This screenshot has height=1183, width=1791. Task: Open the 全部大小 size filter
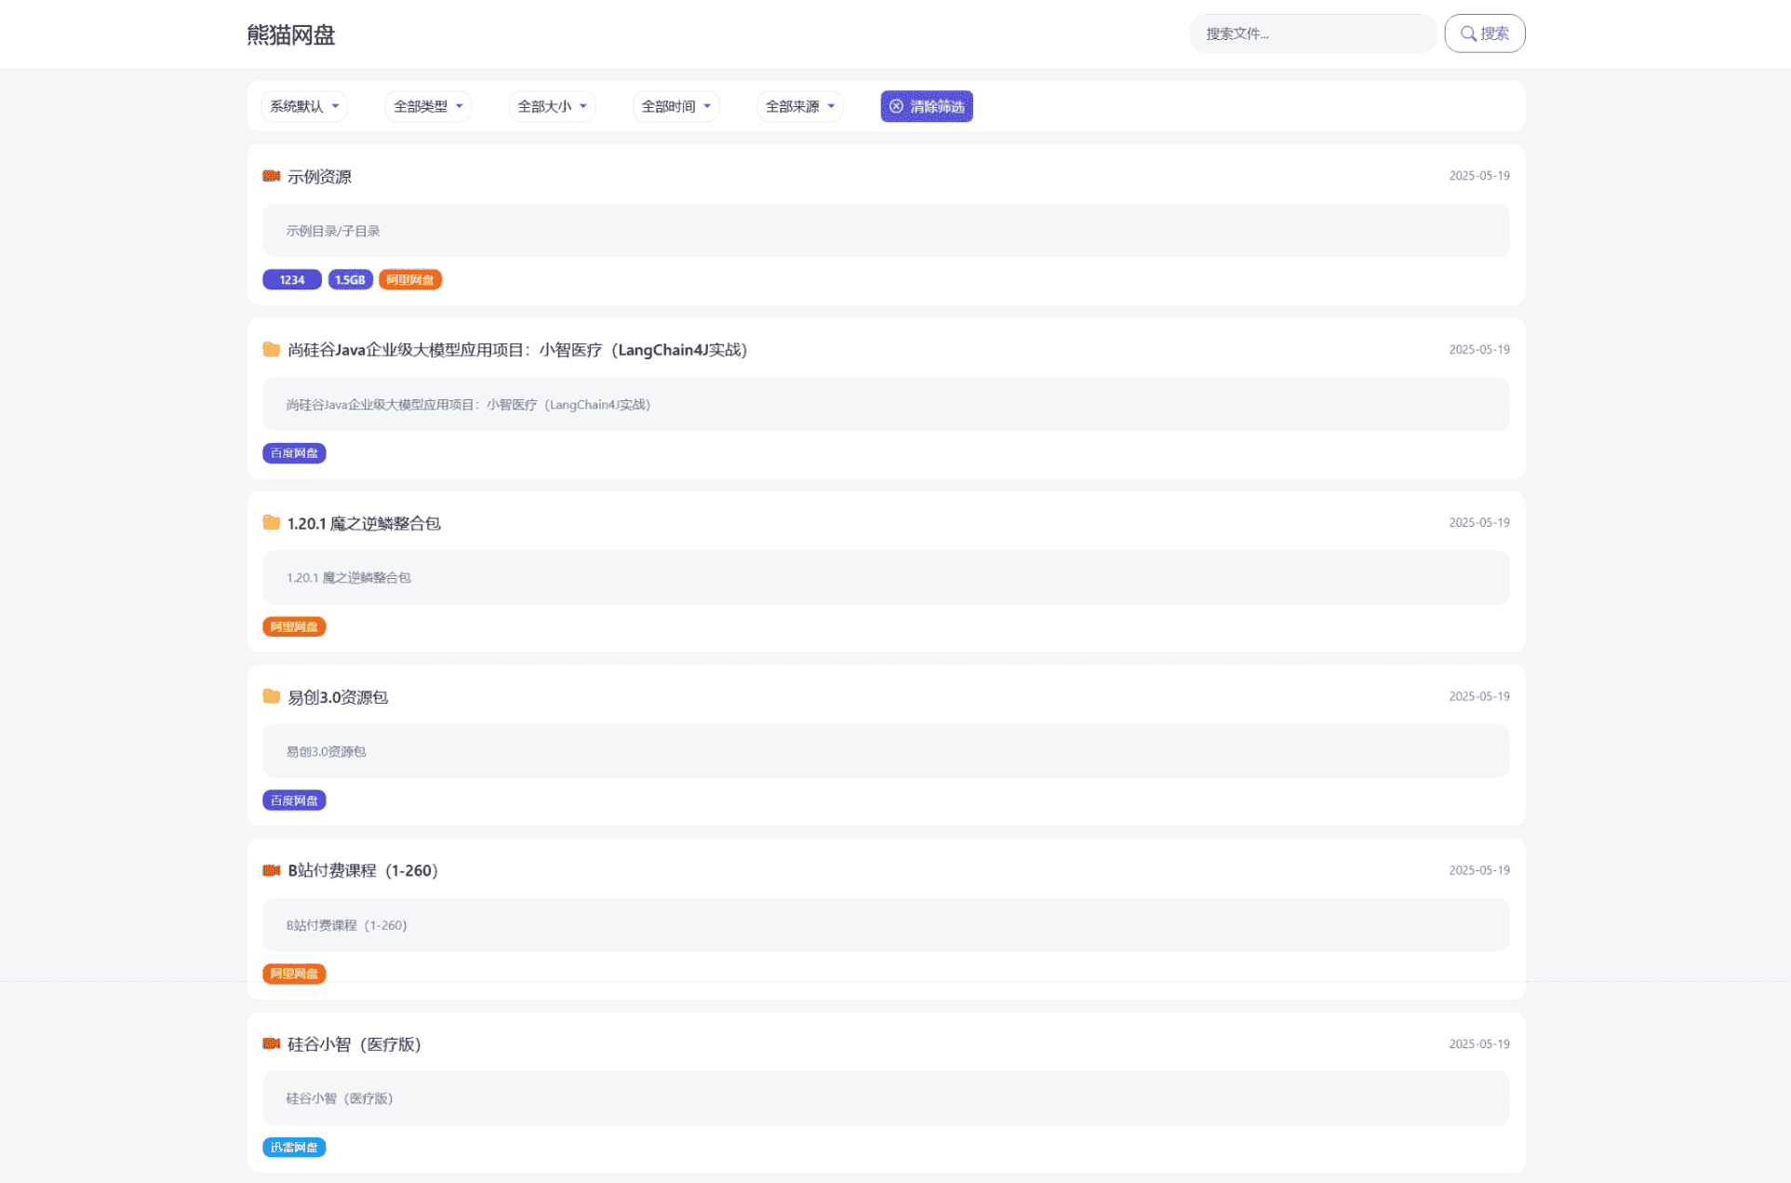pyautogui.click(x=552, y=107)
